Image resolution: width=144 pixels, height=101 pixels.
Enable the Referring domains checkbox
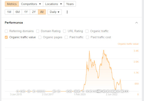point(6,31)
